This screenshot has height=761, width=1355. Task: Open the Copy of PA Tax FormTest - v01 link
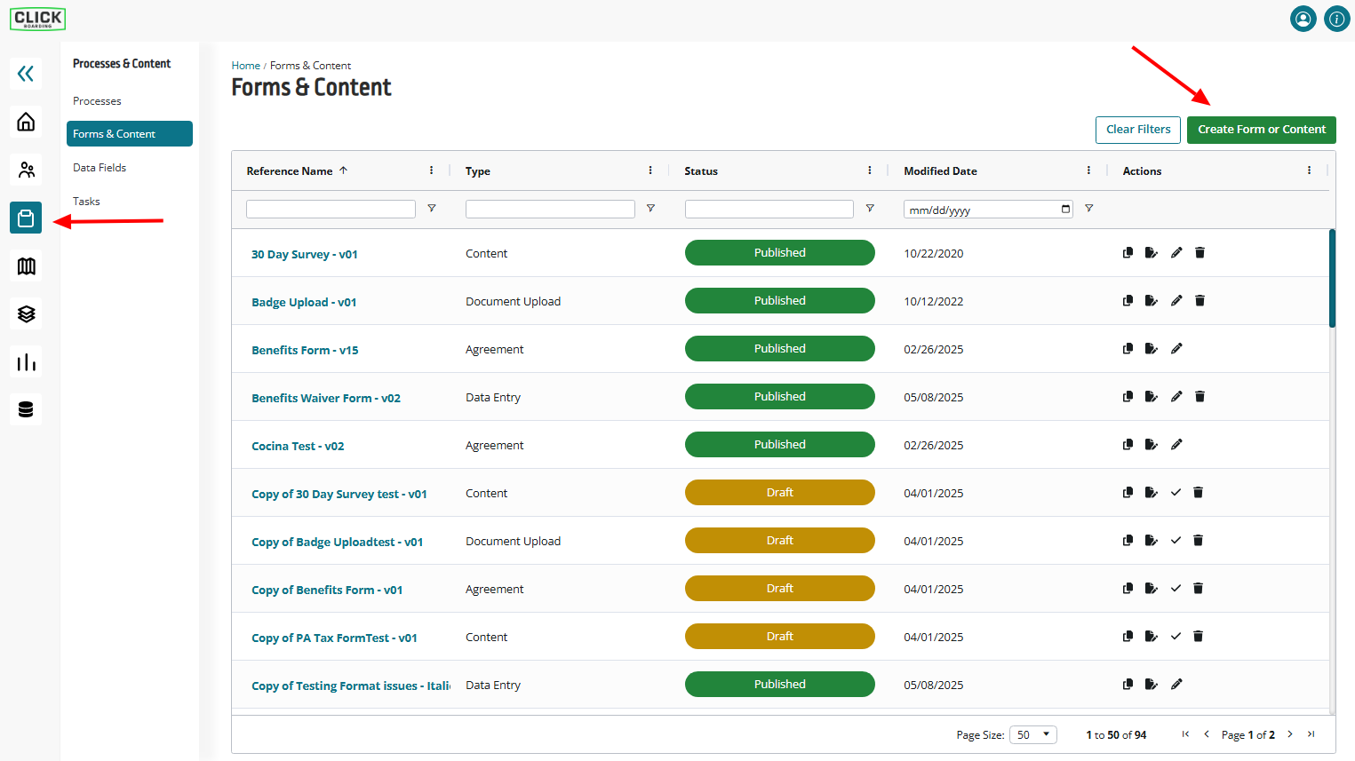pyautogui.click(x=334, y=638)
